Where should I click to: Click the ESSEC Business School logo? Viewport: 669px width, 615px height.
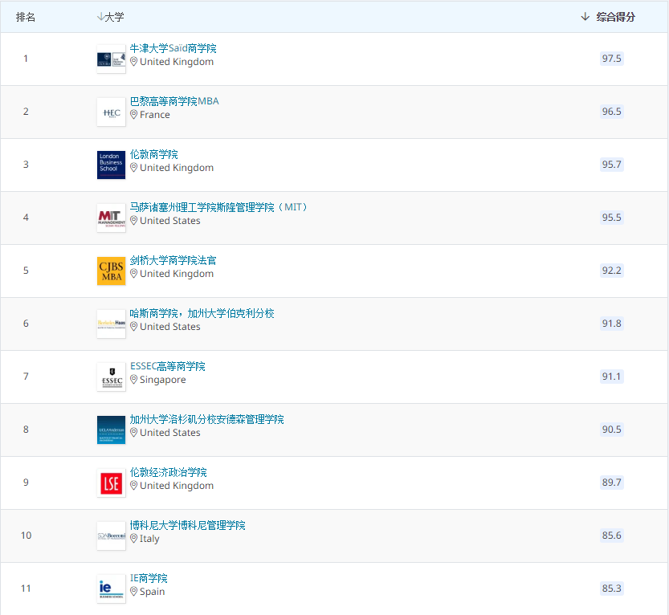pyautogui.click(x=112, y=377)
